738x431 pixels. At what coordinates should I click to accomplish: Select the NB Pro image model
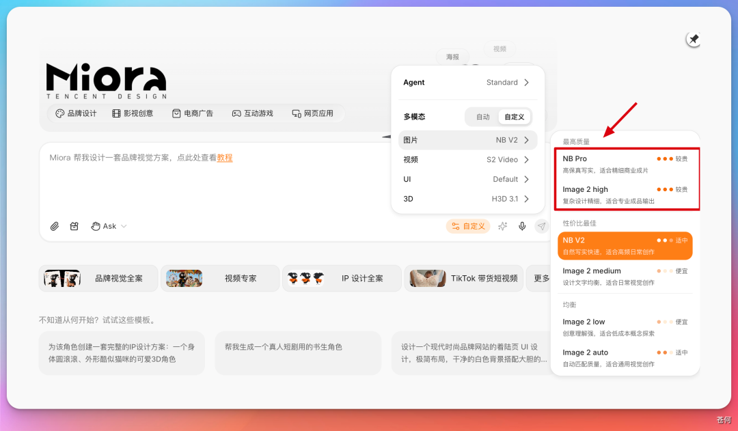pyautogui.click(x=625, y=164)
